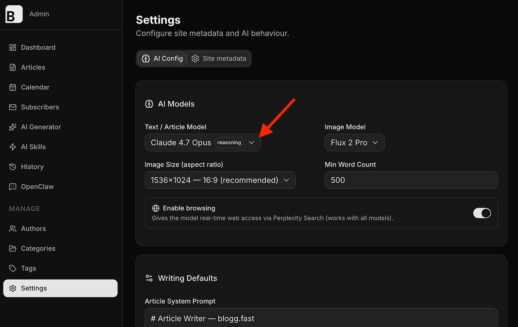Switch to the Site metadata tab

(219, 59)
